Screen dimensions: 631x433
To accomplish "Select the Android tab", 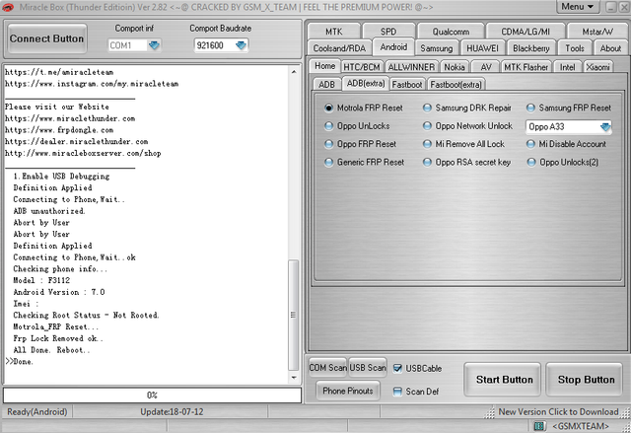I will click(393, 47).
